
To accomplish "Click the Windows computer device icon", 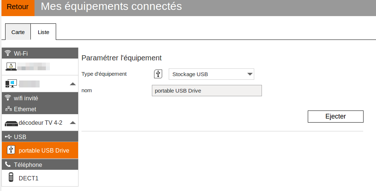I will tap(10, 84).
